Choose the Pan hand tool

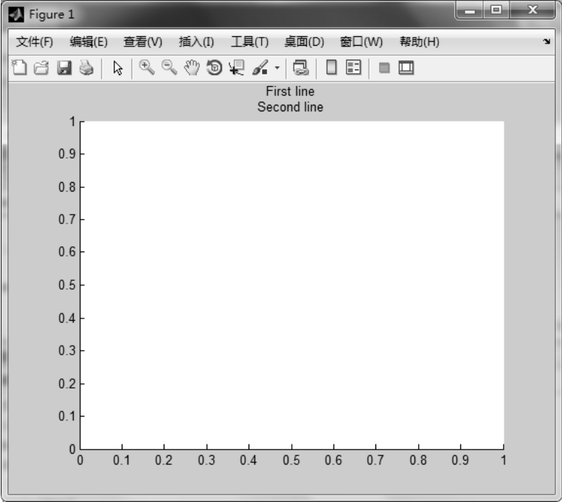[x=192, y=68]
